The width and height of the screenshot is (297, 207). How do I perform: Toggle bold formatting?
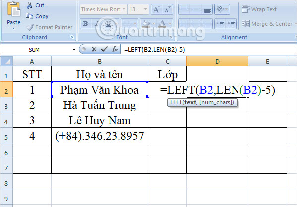point(85,24)
